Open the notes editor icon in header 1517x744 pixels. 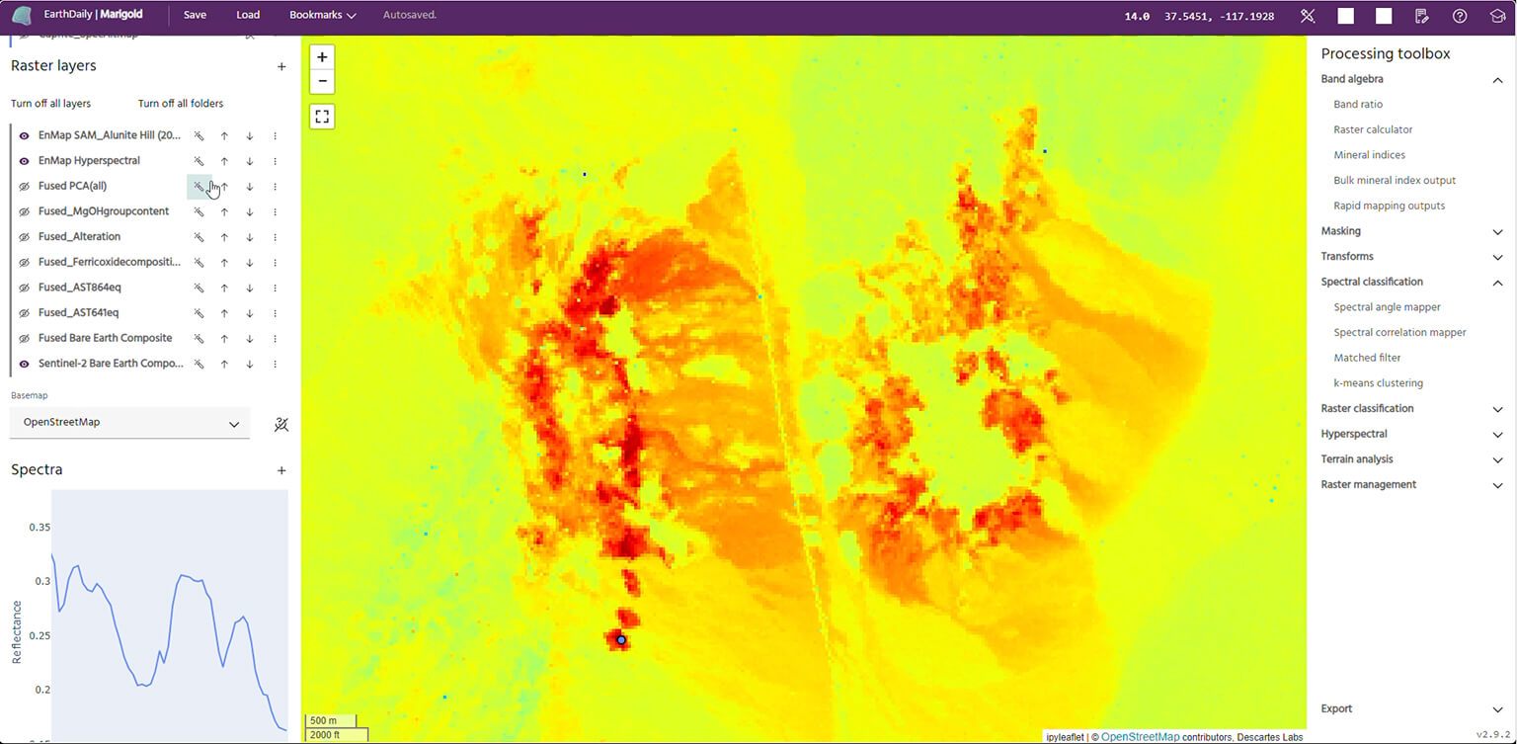coord(1422,16)
